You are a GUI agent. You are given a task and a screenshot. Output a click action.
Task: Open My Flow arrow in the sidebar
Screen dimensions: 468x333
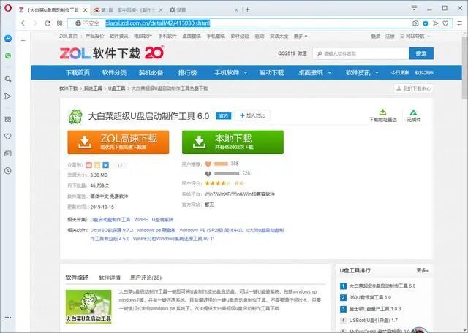pyautogui.click(x=8, y=96)
